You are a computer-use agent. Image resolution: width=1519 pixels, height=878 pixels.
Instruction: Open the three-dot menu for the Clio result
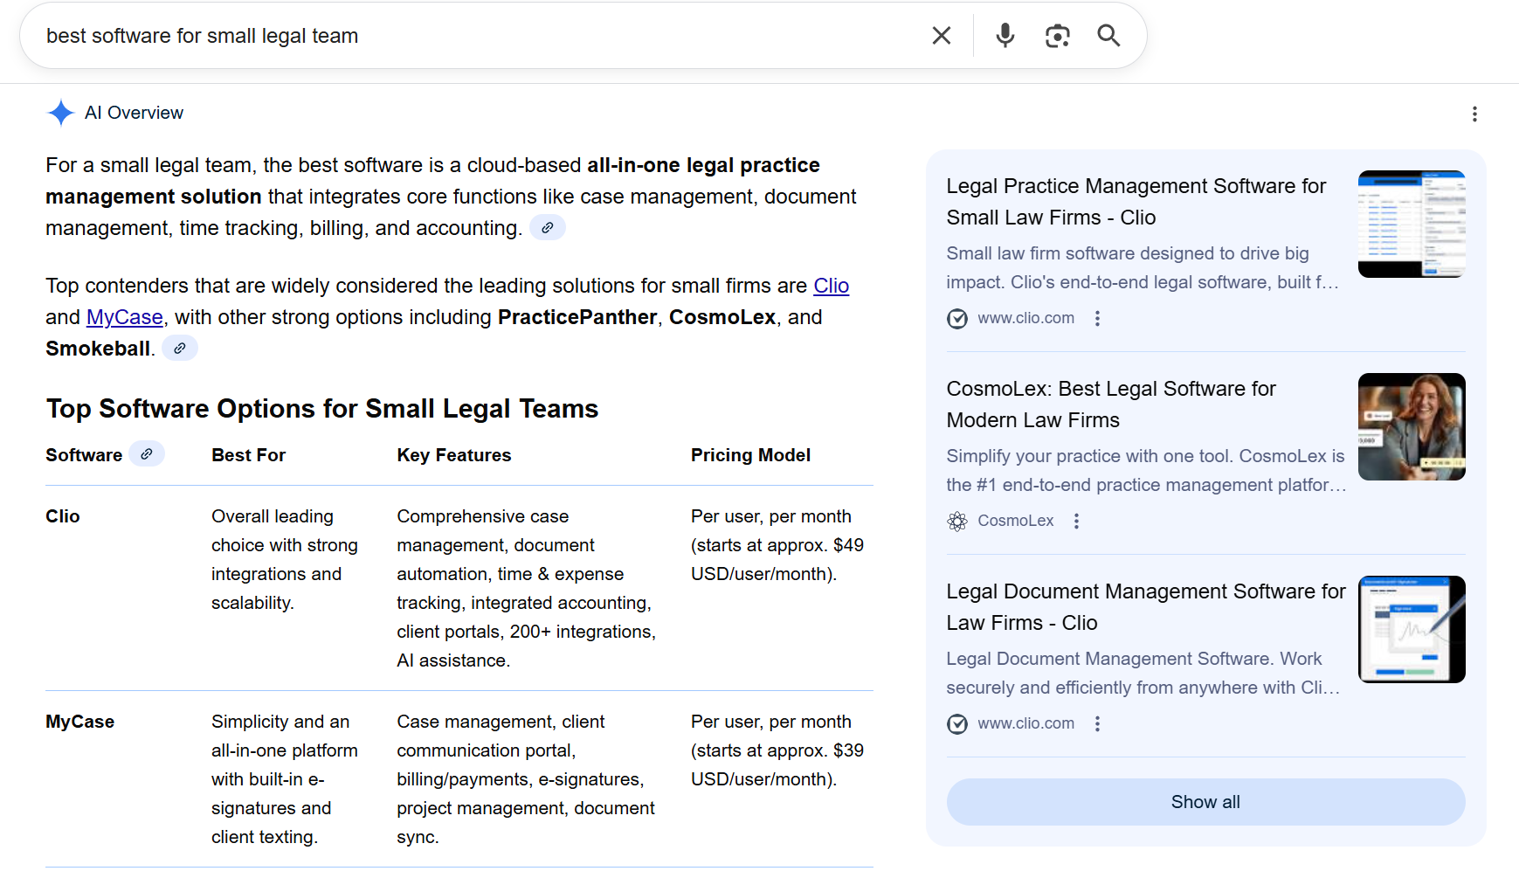[x=1097, y=318]
